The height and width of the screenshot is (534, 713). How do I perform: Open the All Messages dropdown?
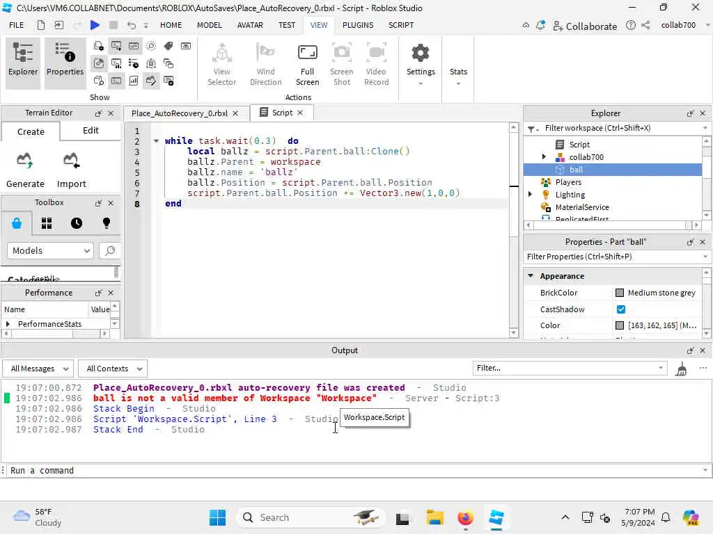click(39, 369)
